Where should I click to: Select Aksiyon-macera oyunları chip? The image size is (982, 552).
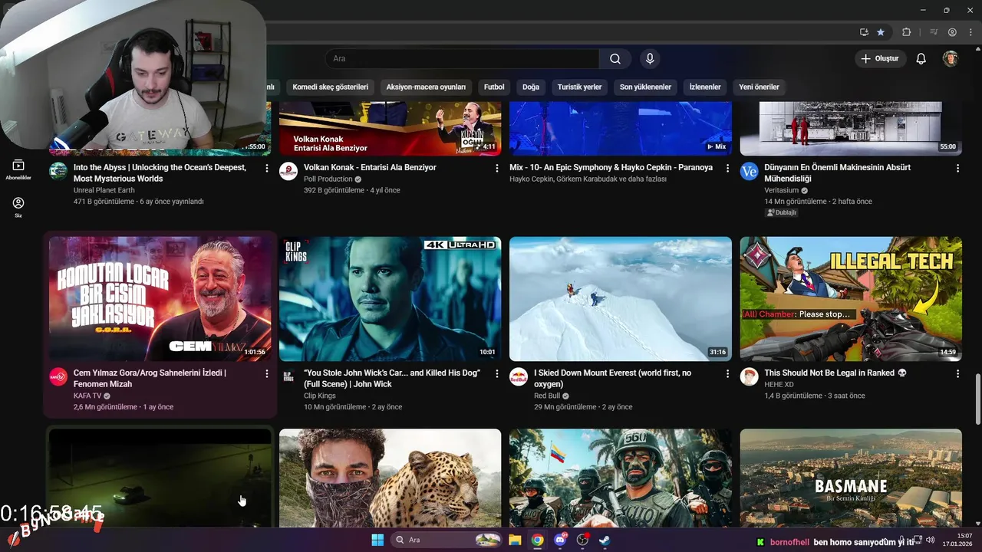[x=426, y=87]
